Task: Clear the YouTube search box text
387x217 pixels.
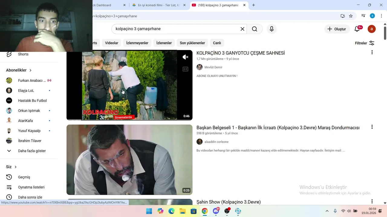Action: click(242, 29)
